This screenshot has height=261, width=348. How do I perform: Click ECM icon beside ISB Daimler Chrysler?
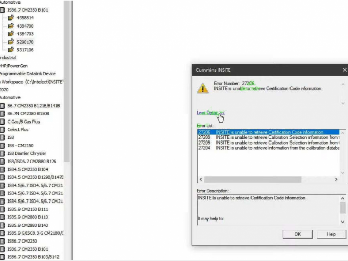2,153
